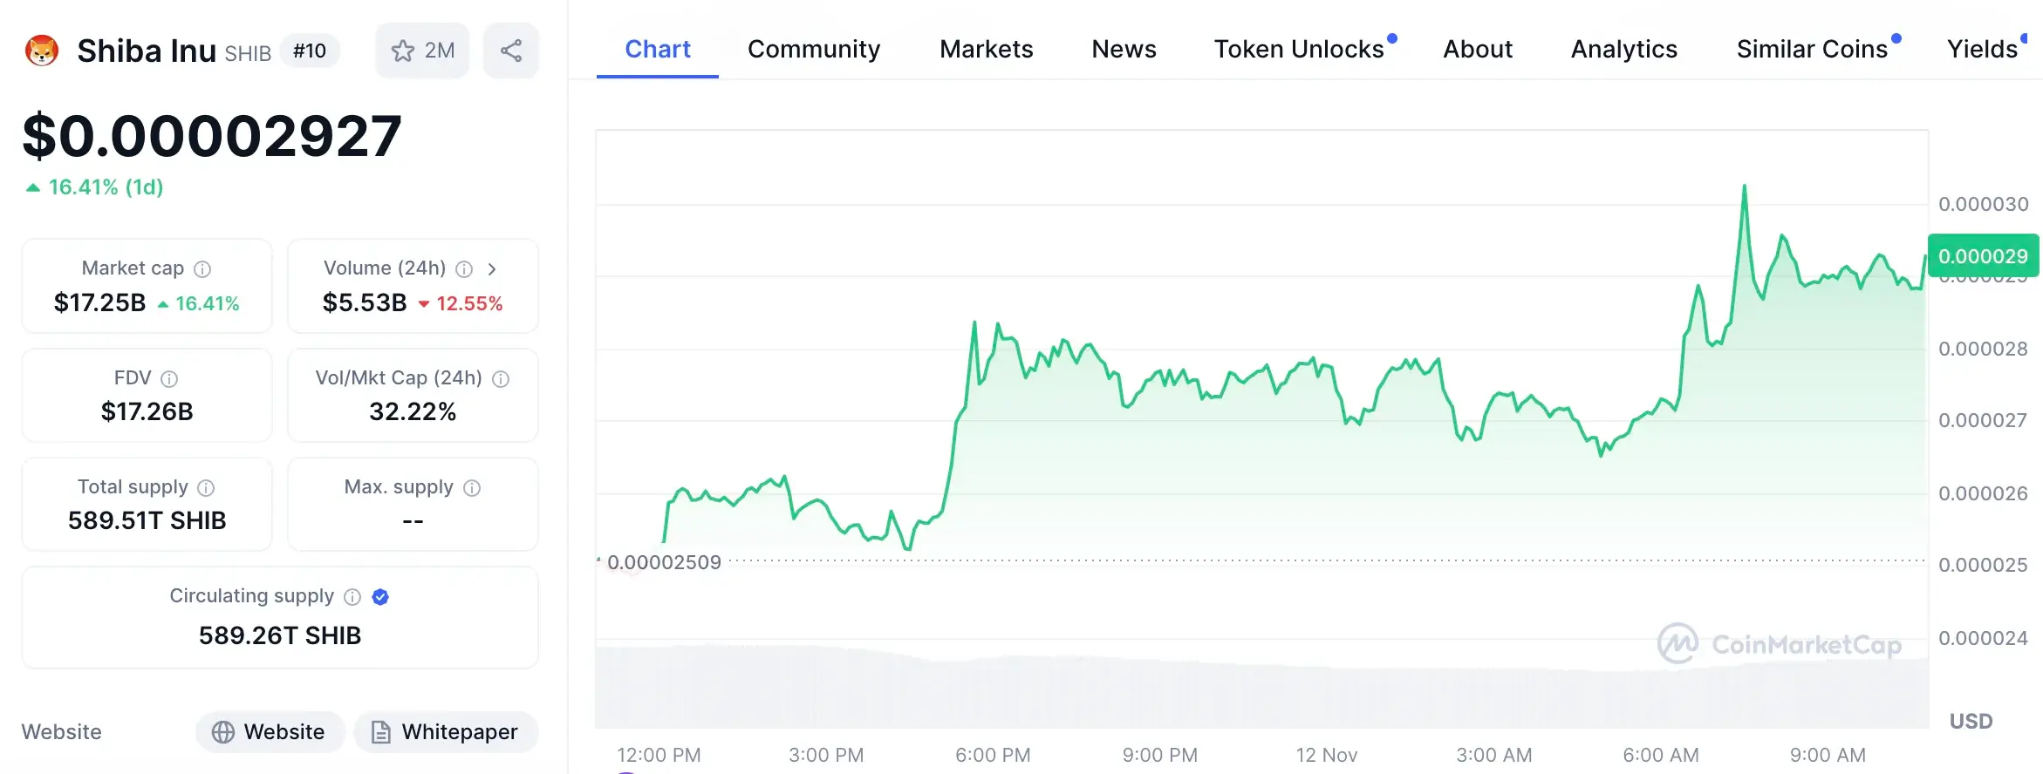This screenshot has height=774, width=2043.
Task: Click the 589.26T SHIB circulating supply
Action: click(280, 635)
